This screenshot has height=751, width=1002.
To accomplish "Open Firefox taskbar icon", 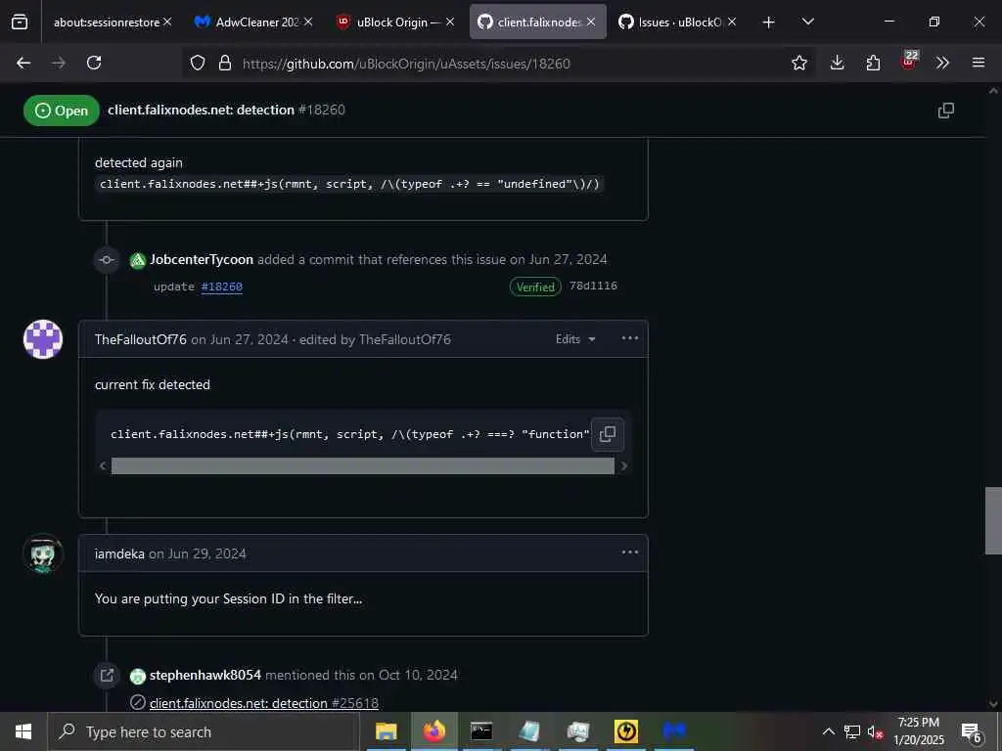I will [x=433, y=731].
